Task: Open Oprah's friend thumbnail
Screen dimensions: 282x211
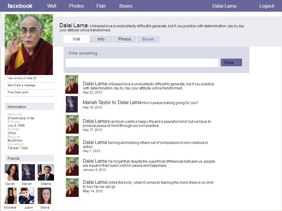Action: point(12,172)
